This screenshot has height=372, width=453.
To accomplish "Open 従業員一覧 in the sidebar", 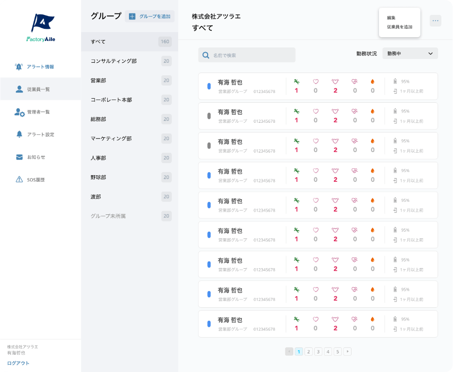I will pyautogui.click(x=38, y=89).
